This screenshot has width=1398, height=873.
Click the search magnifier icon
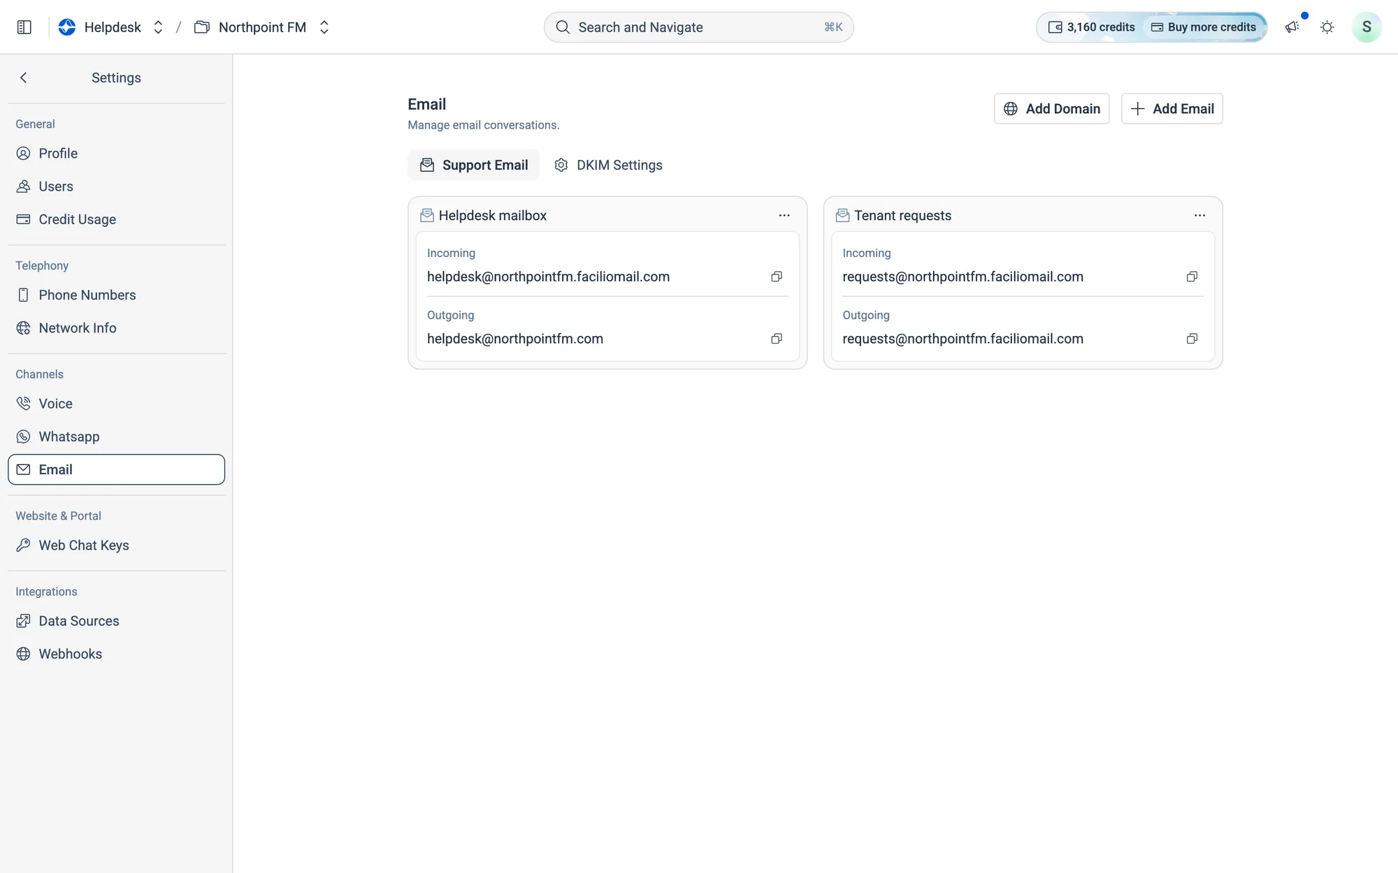point(563,27)
